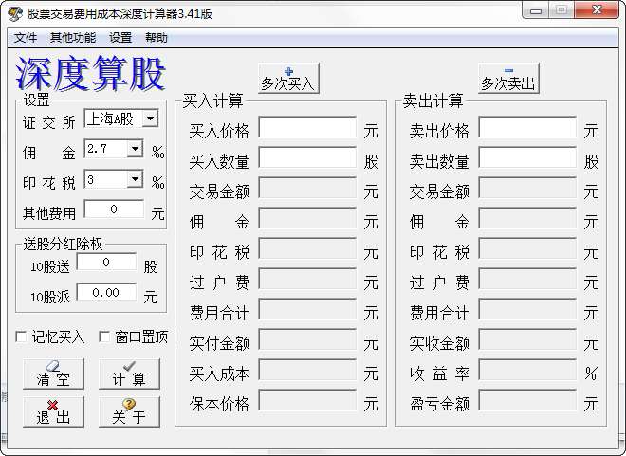Click the buy-side 佣金 result field
This screenshot has height=456, width=626.
307,218
